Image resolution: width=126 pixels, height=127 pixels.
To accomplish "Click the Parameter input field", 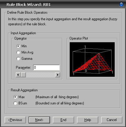I will coord(46,68).
